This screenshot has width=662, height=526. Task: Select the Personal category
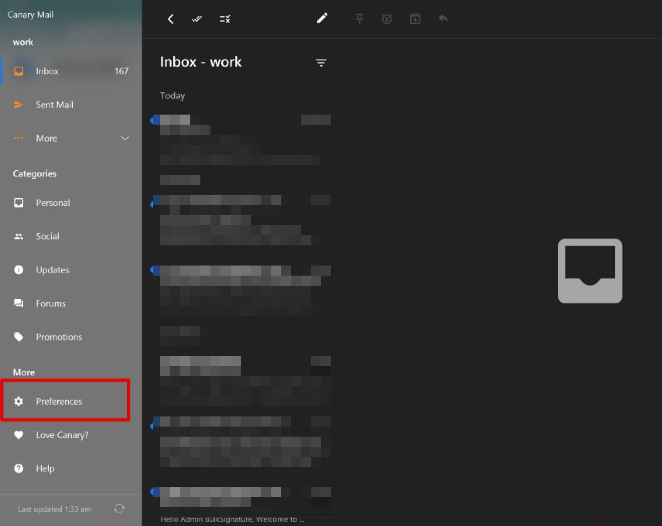click(71, 203)
